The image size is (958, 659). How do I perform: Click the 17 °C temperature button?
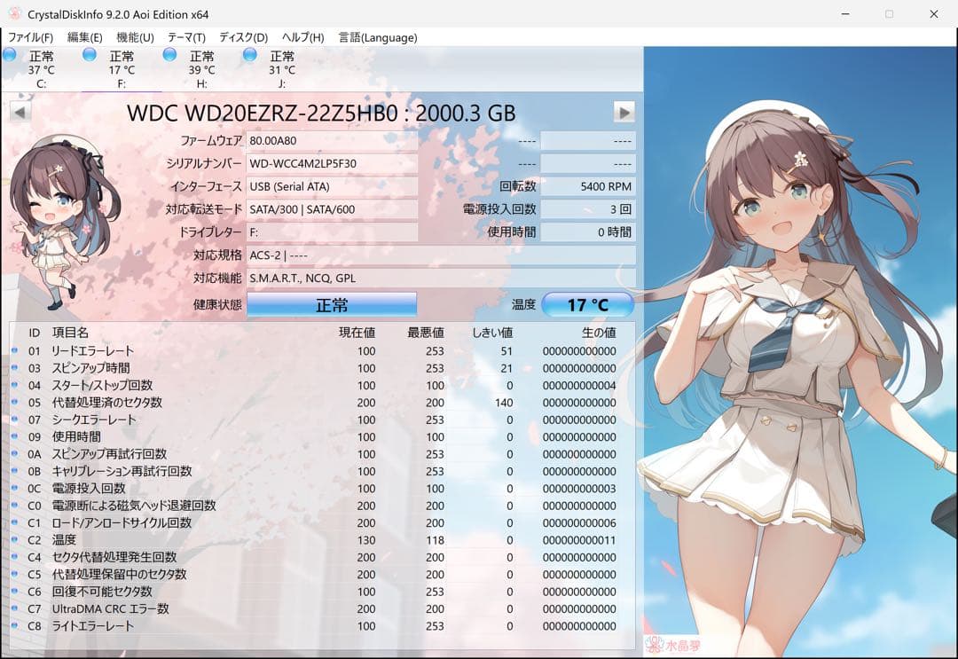point(587,305)
